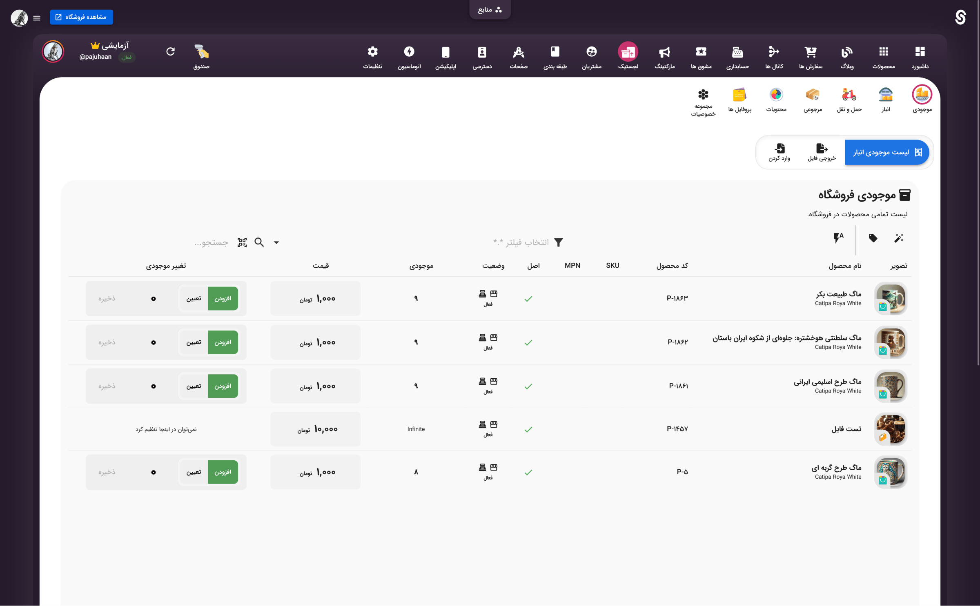Image resolution: width=980 pixels, height=606 pixels.
Task: Switch to انبار warehouse tab
Action: pos(886,100)
